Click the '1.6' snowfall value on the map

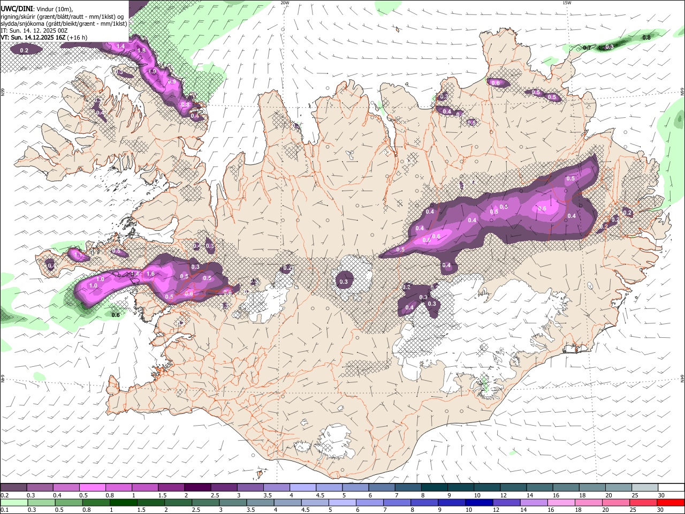[150, 274]
